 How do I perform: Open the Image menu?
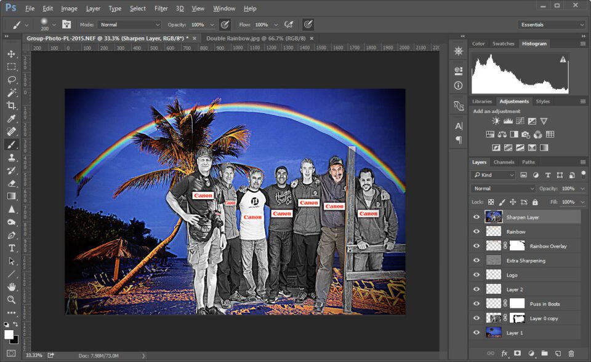pyautogui.click(x=69, y=8)
